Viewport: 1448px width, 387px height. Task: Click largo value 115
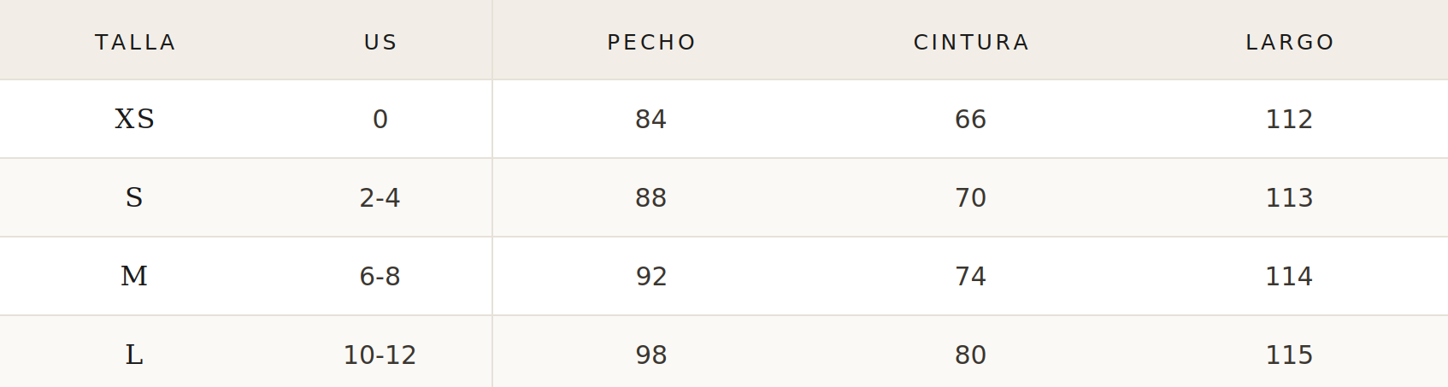click(x=1290, y=355)
